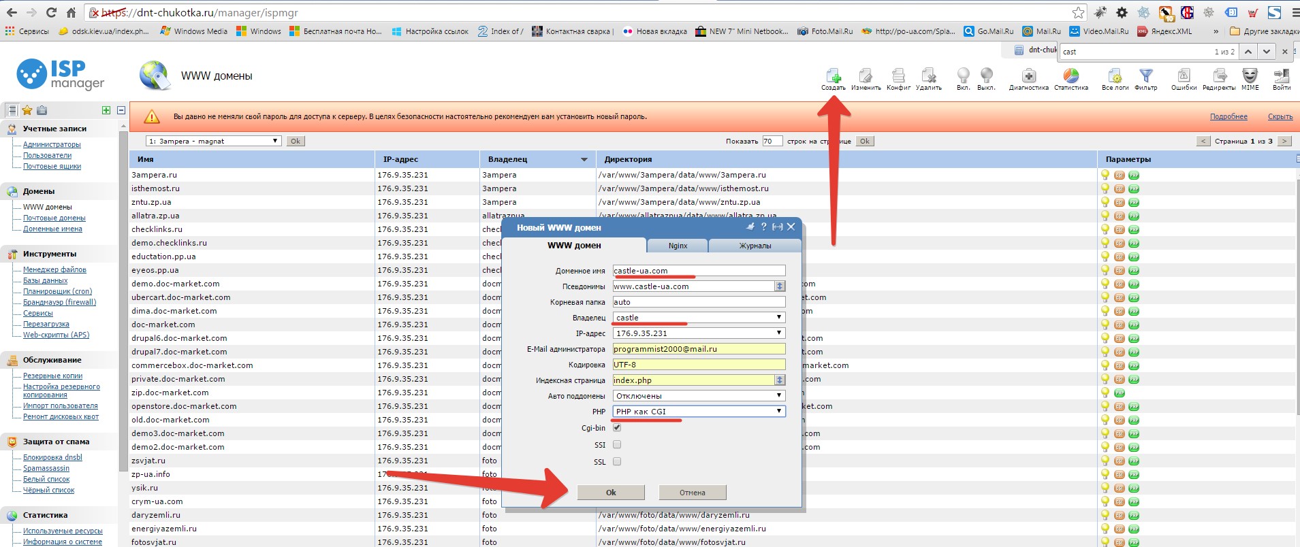Image resolution: width=1300 pixels, height=547 pixels.
Task: Expand the Индексная страница field spinner
Action: tap(780, 380)
